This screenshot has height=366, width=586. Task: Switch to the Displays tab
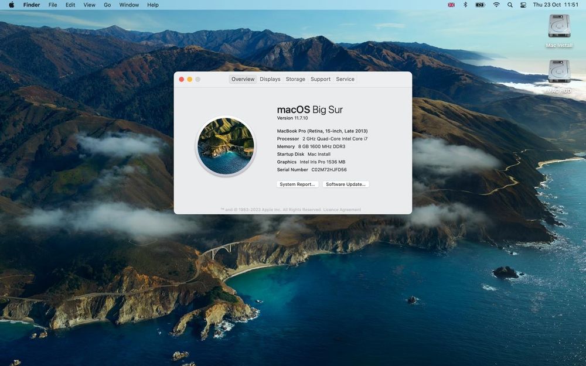tap(270, 79)
